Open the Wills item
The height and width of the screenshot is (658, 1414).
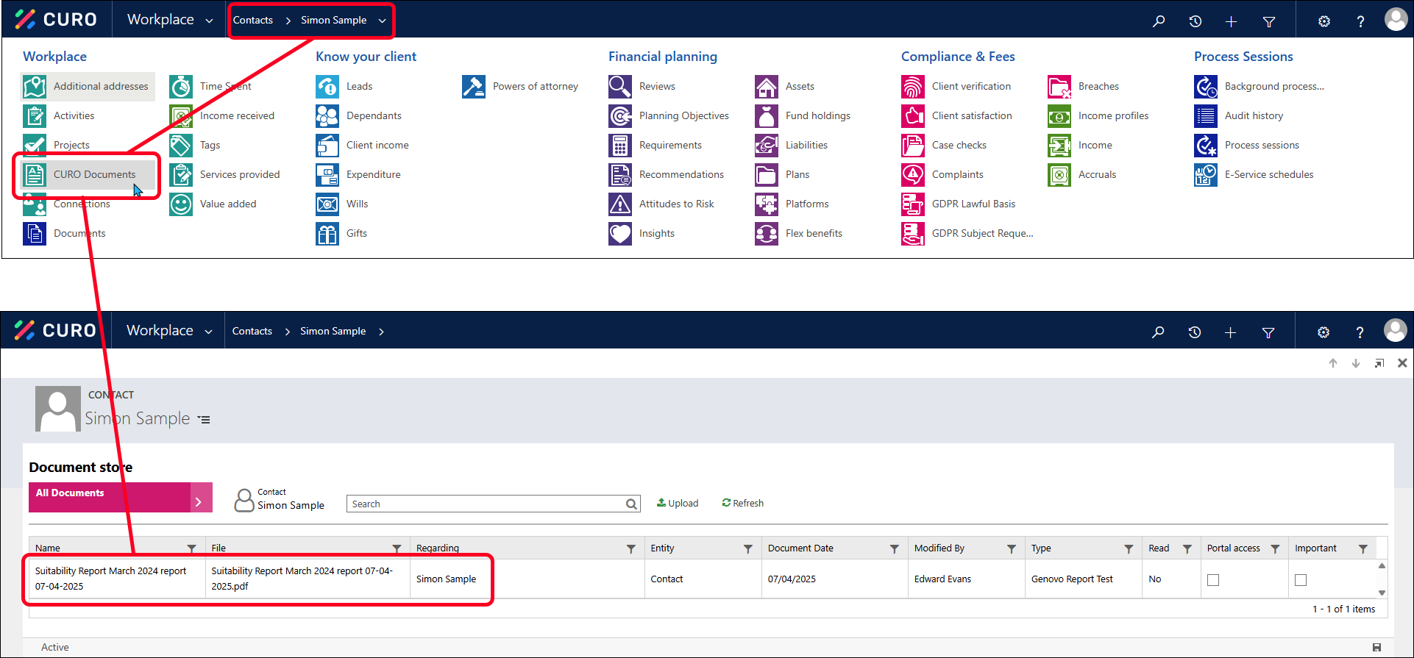[342, 204]
